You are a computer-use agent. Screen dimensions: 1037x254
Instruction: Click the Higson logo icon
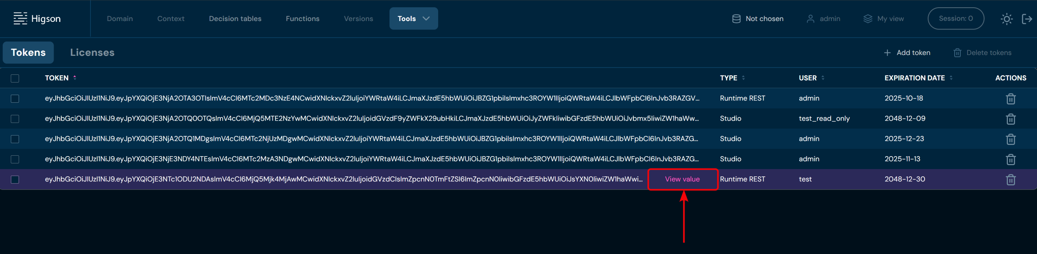pos(20,19)
